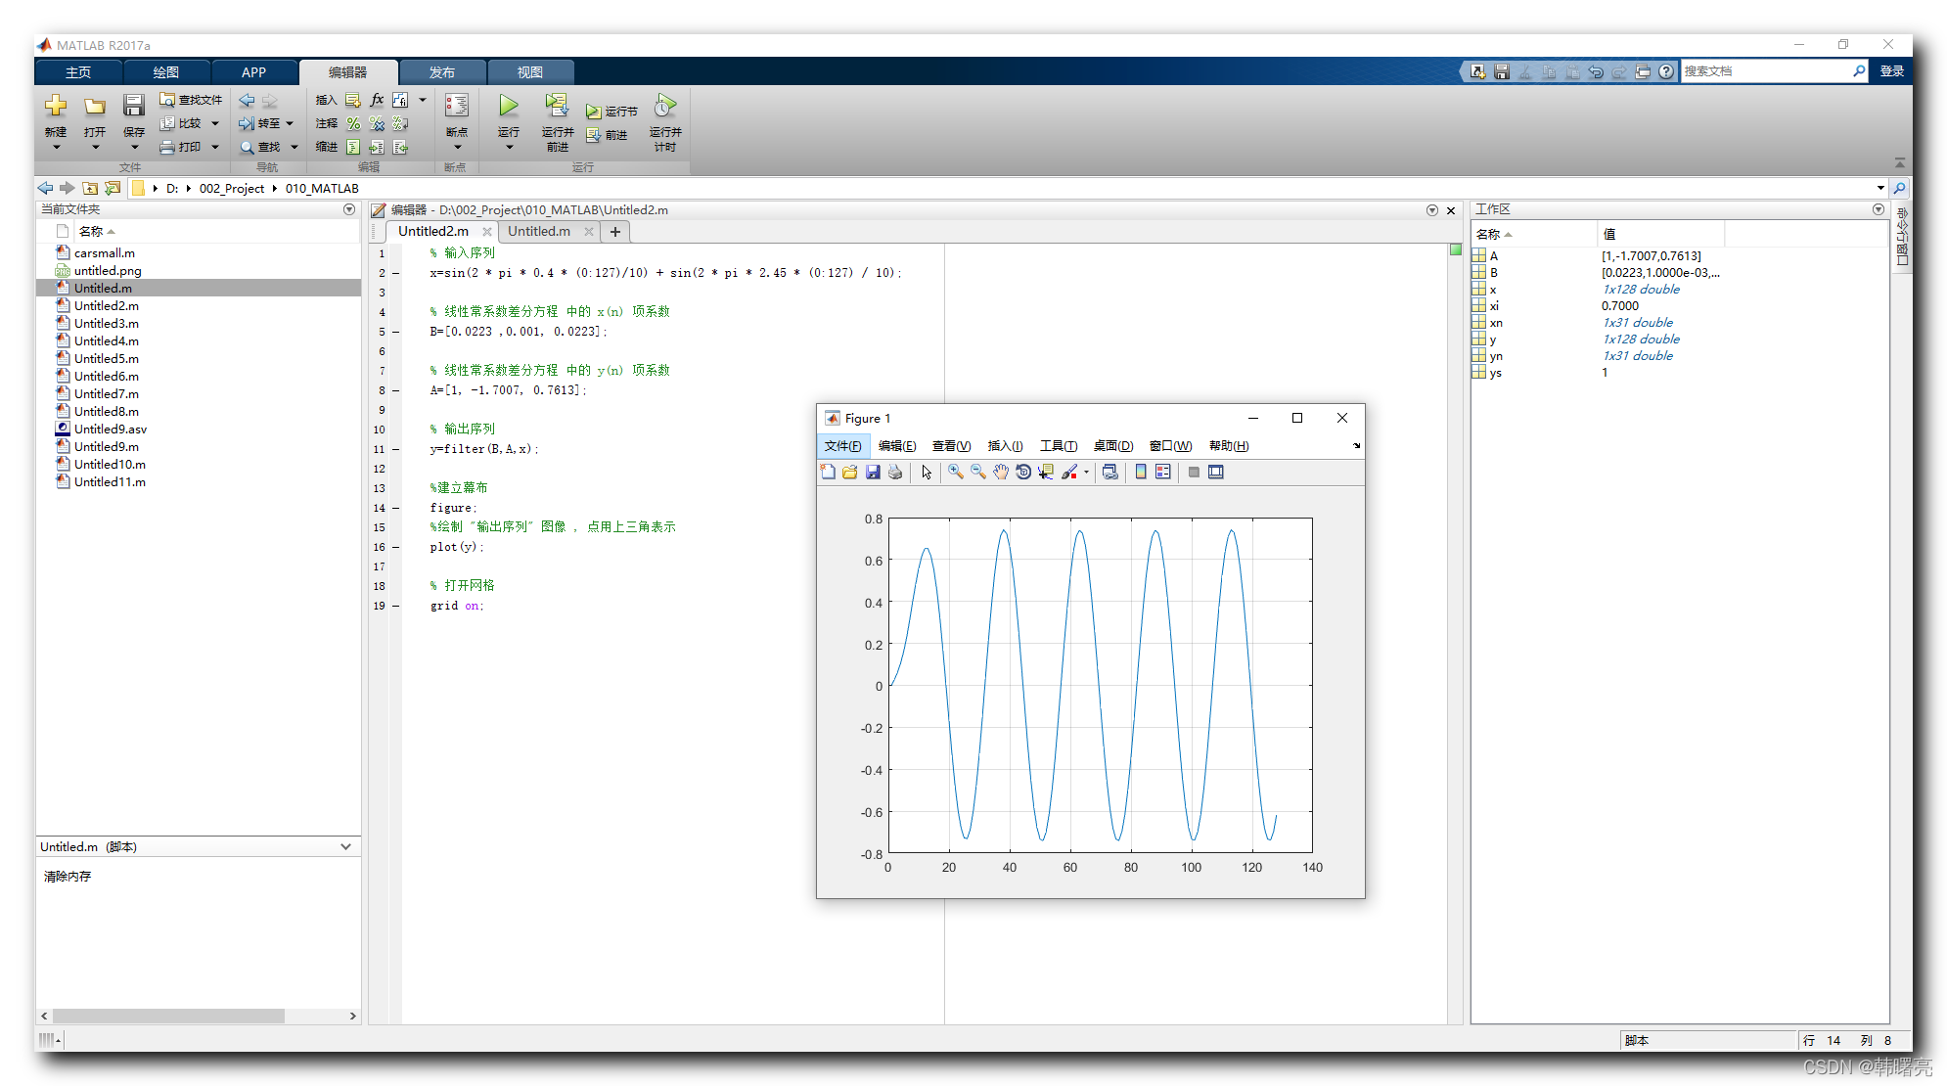Viewport: 1947px width, 1086px height.
Task: Click Save Figure floppy disk icon
Action: 873,473
